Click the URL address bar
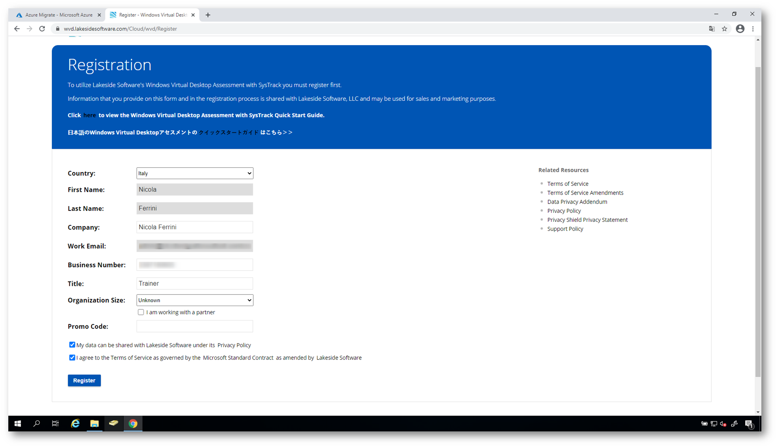The image size is (778, 448). (380, 28)
